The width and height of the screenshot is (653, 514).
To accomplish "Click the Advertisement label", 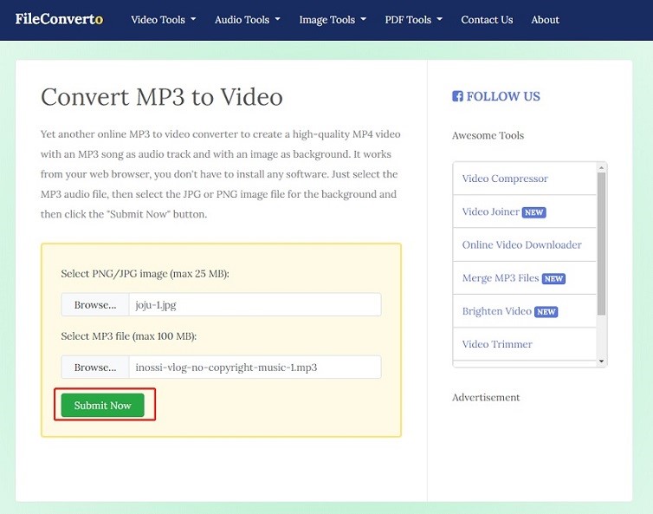I will click(486, 397).
